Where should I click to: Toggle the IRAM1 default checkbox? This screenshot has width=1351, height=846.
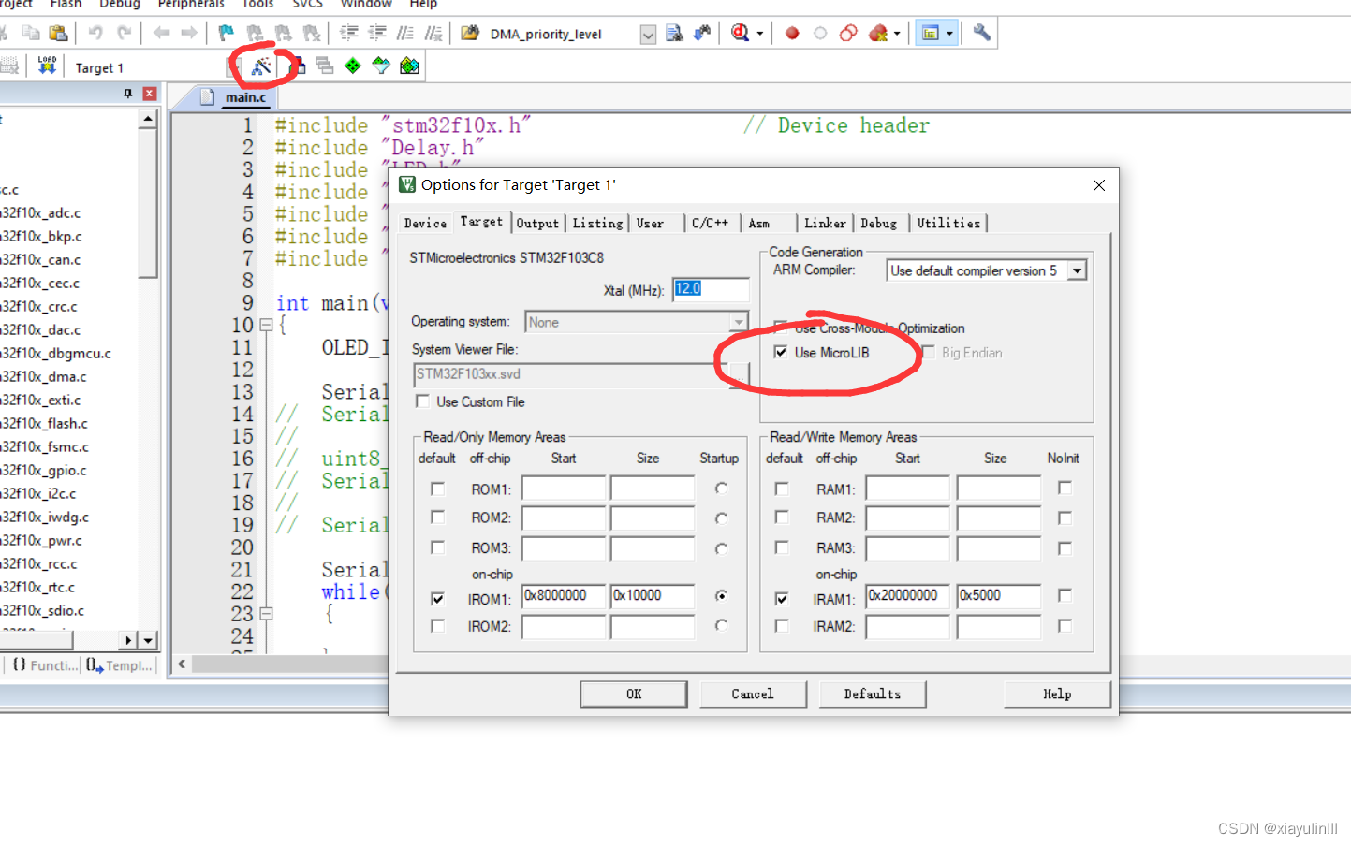(782, 598)
